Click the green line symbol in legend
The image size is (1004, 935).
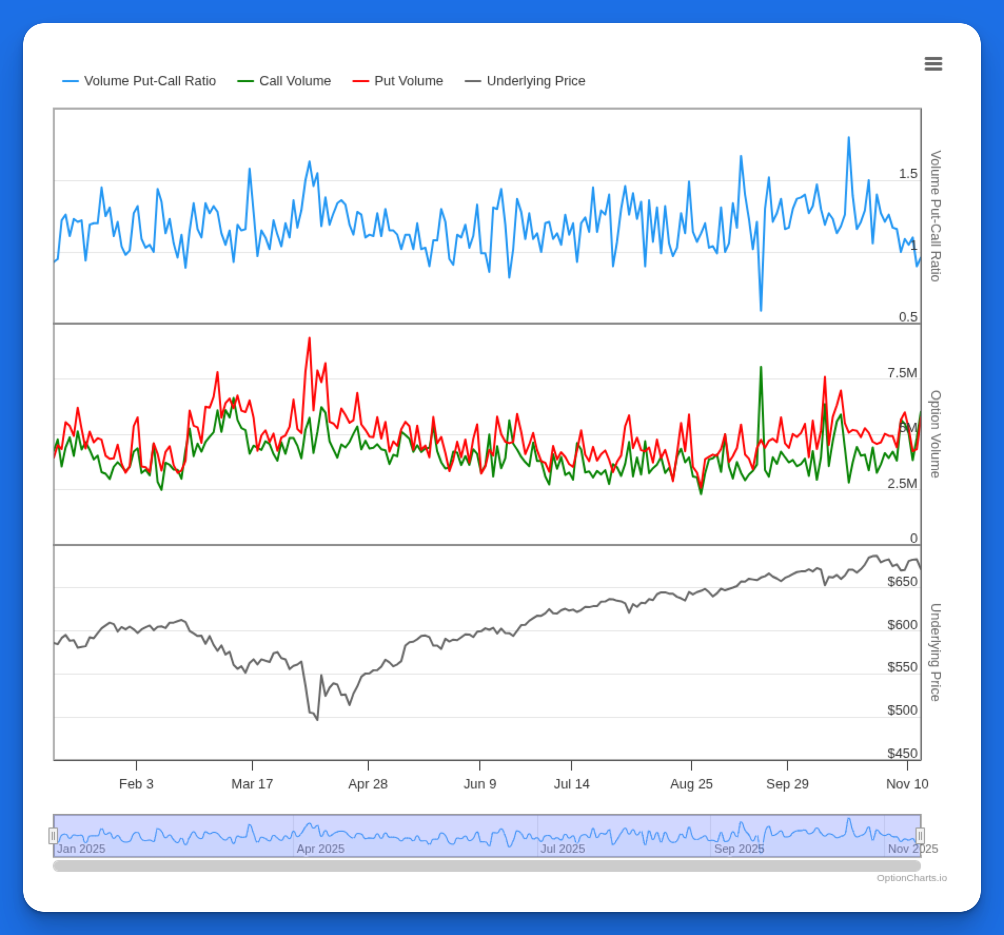[245, 81]
